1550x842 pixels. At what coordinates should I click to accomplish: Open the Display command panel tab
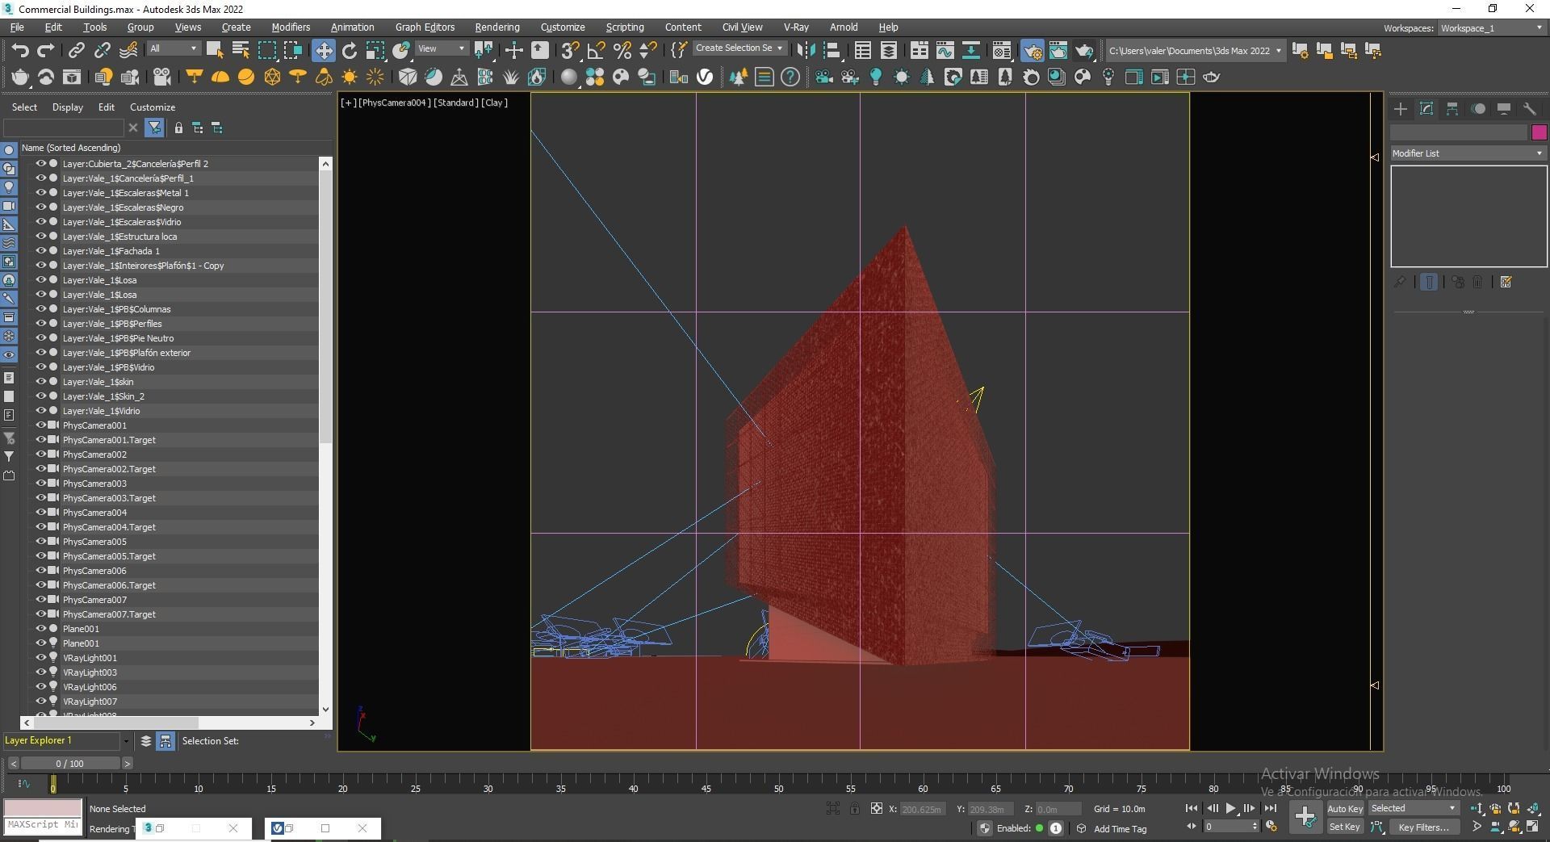(x=1504, y=109)
